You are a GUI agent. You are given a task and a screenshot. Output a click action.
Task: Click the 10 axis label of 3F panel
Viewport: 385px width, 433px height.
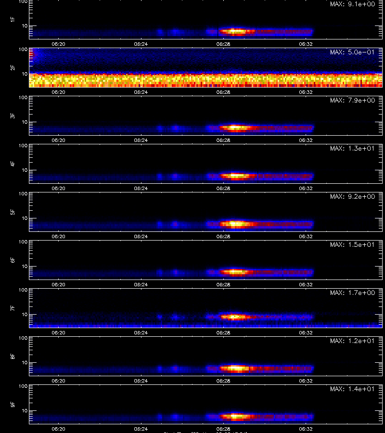(x=25, y=122)
